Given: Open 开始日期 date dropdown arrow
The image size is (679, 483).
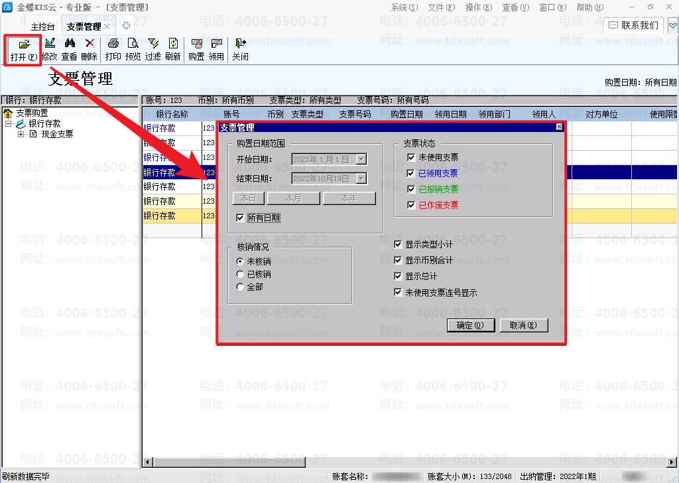Looking at the screenshot, I should coord(361,159).
